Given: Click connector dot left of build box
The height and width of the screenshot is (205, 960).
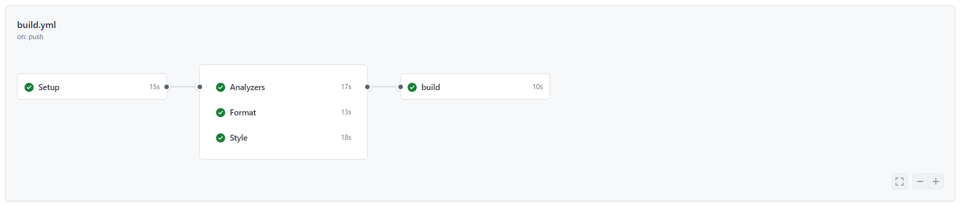Looking at the screenshot, I should click(x=400, y=87).
